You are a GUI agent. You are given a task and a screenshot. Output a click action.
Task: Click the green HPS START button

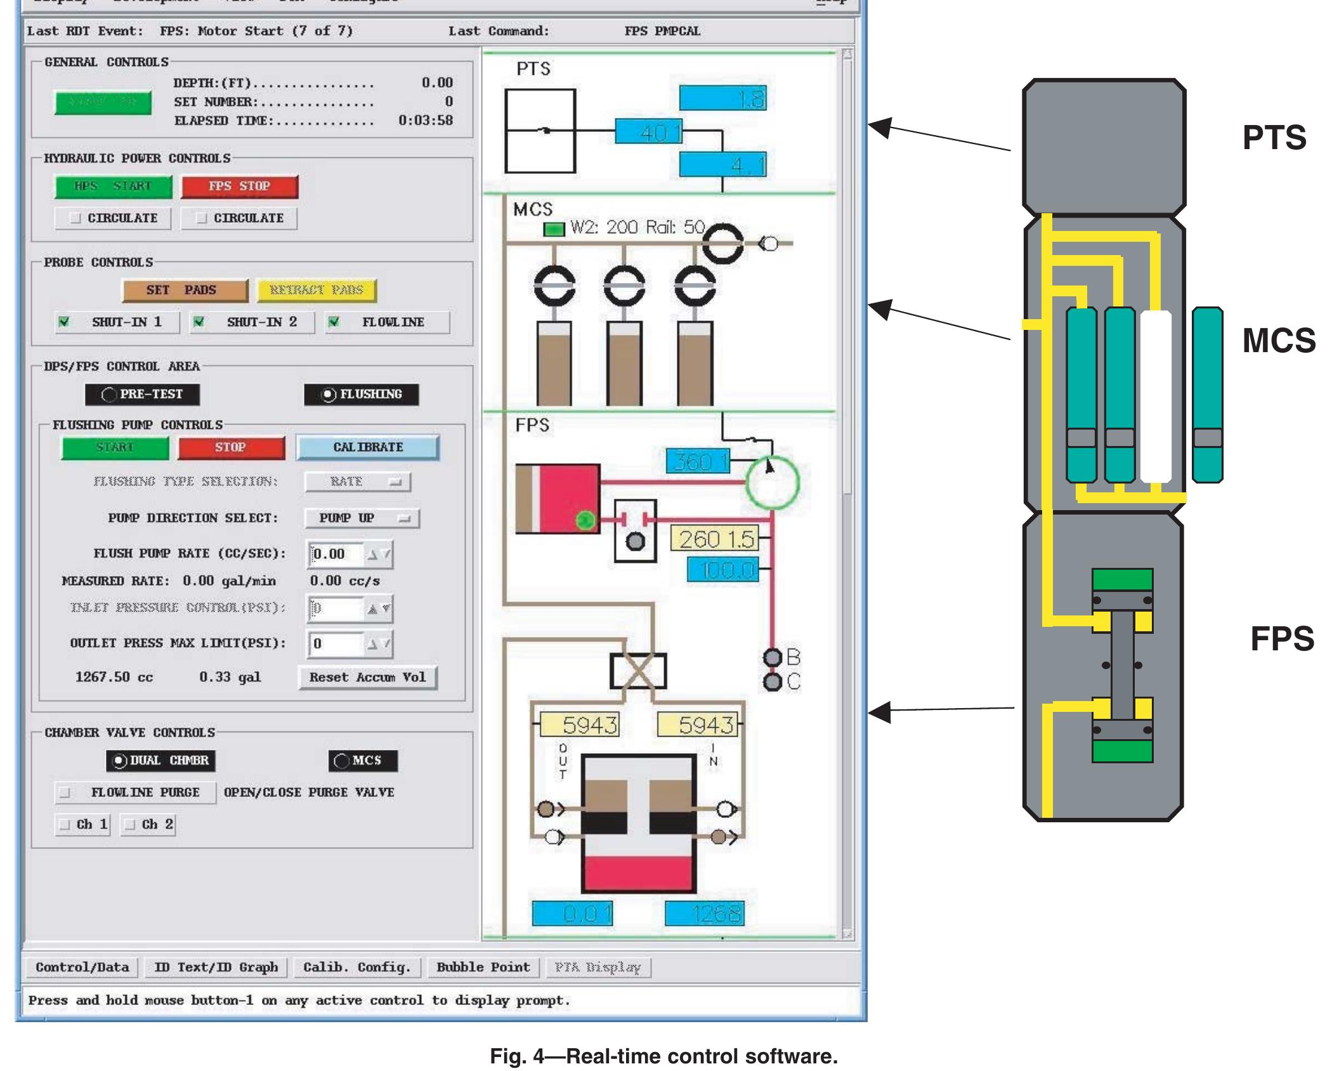click(113, 187)
